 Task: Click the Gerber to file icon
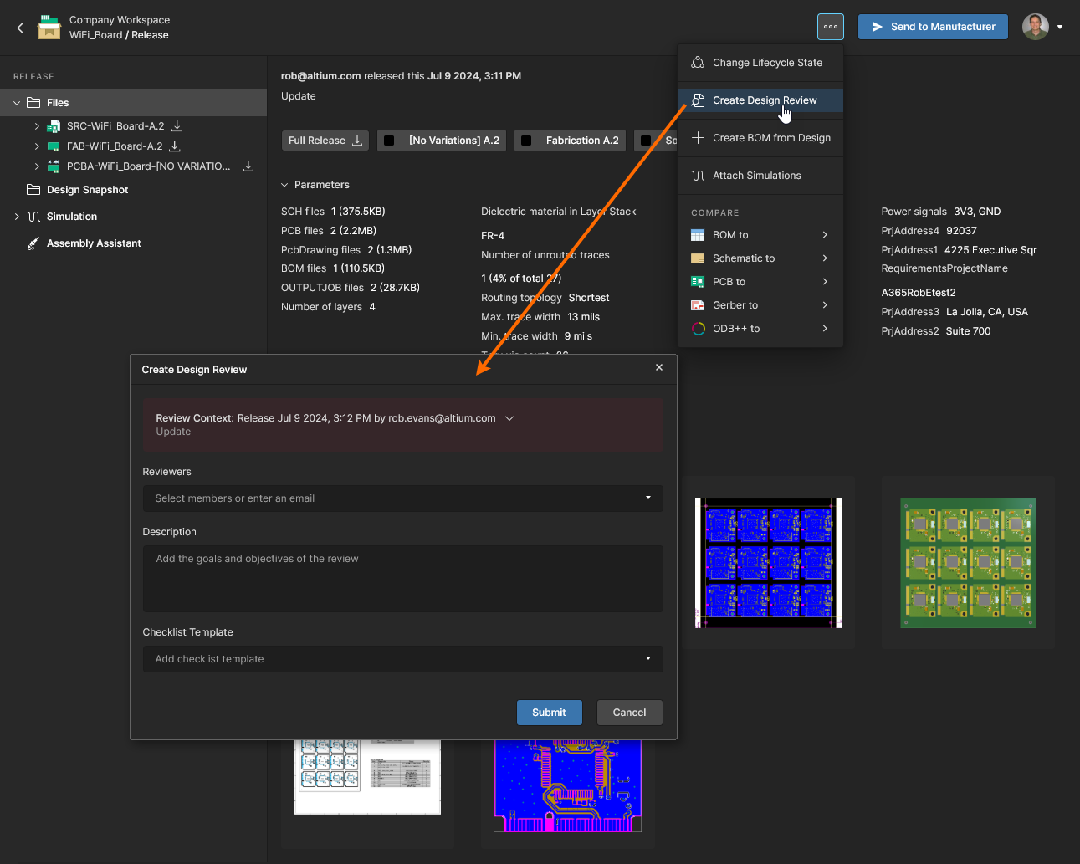[698, 305]
